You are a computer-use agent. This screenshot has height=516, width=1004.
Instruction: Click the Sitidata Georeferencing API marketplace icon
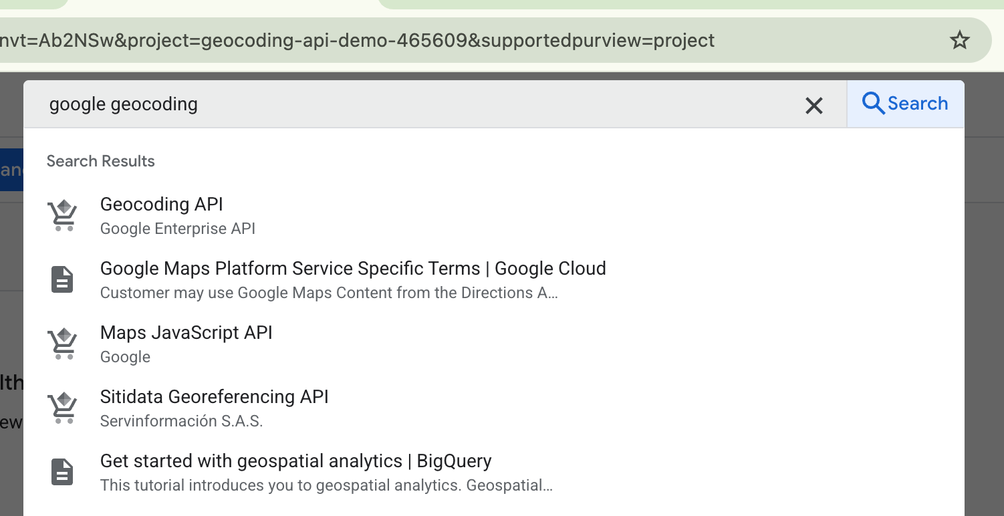tap(61, 407)
